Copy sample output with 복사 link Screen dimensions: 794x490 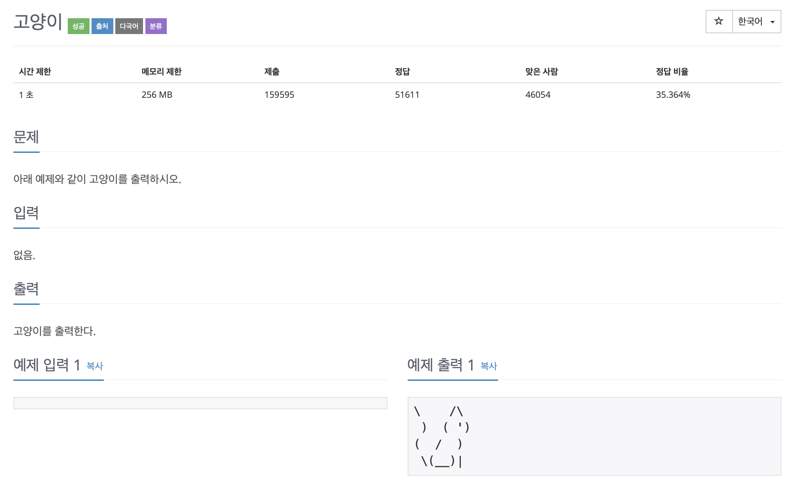pos(489,366)
